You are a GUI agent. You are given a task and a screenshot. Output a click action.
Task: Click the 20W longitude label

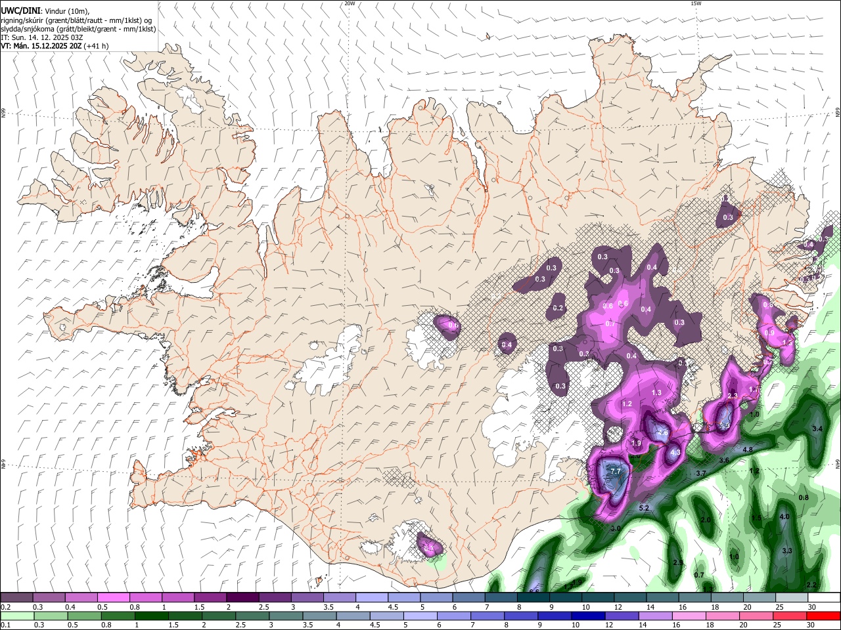(x=350, y=3)
